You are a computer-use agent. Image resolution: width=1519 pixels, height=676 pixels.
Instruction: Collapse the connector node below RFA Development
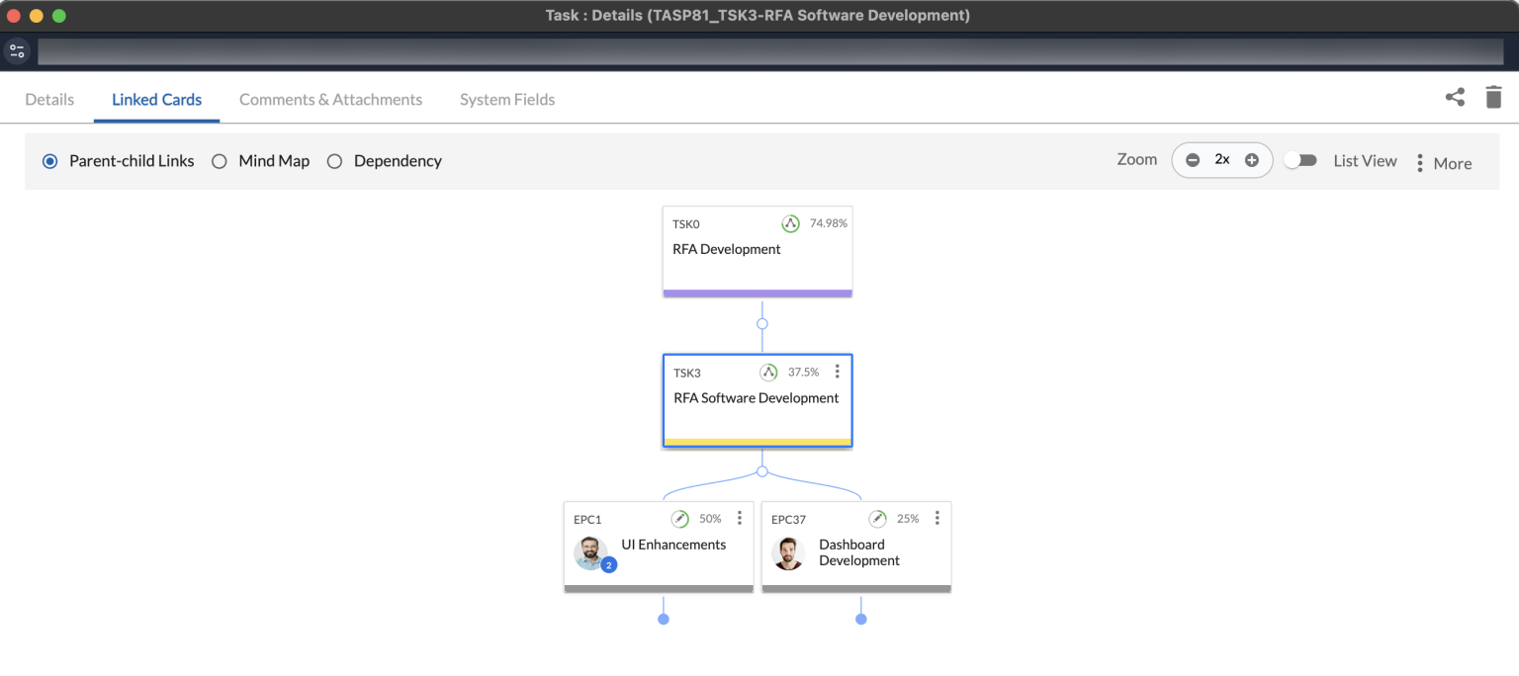(x=762, y=323)
